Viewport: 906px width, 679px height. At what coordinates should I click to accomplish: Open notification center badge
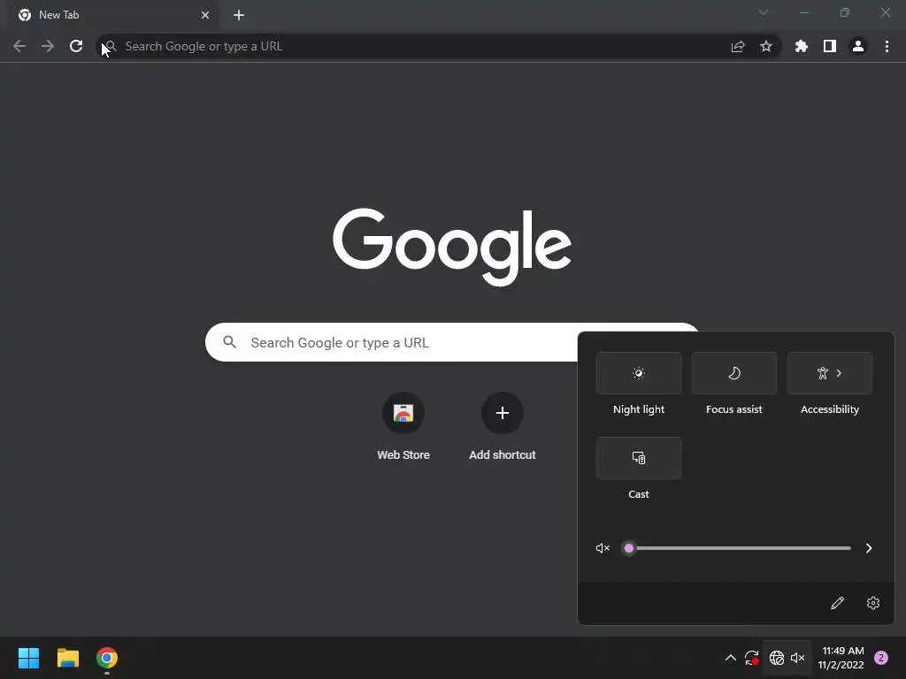[881, 658]
